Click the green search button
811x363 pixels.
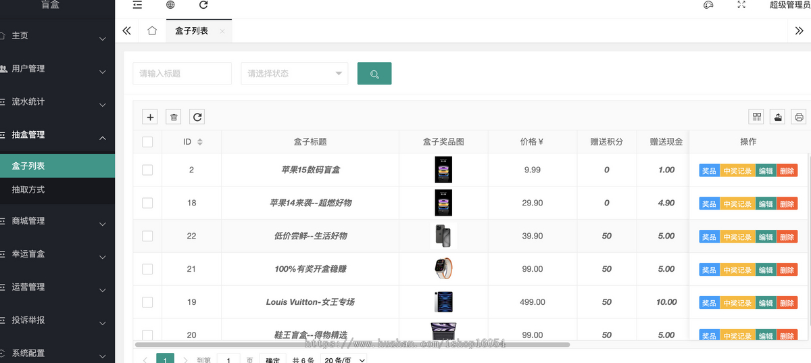pyautogui.click(x=374, y=74)
